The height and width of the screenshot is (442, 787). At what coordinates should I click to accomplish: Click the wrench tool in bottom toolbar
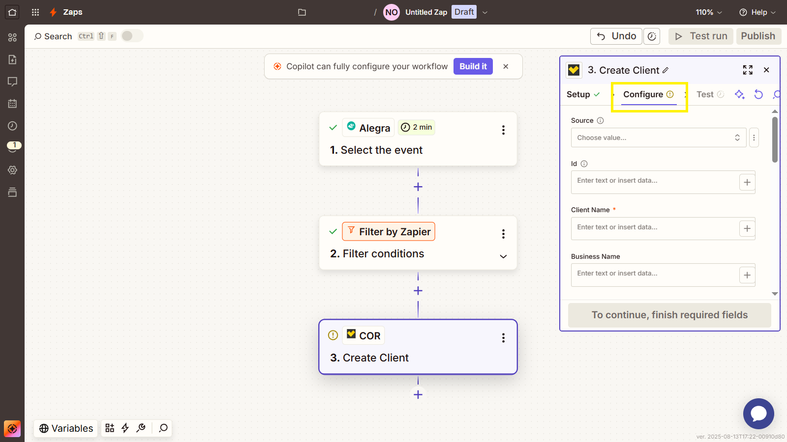pos(141,428)
